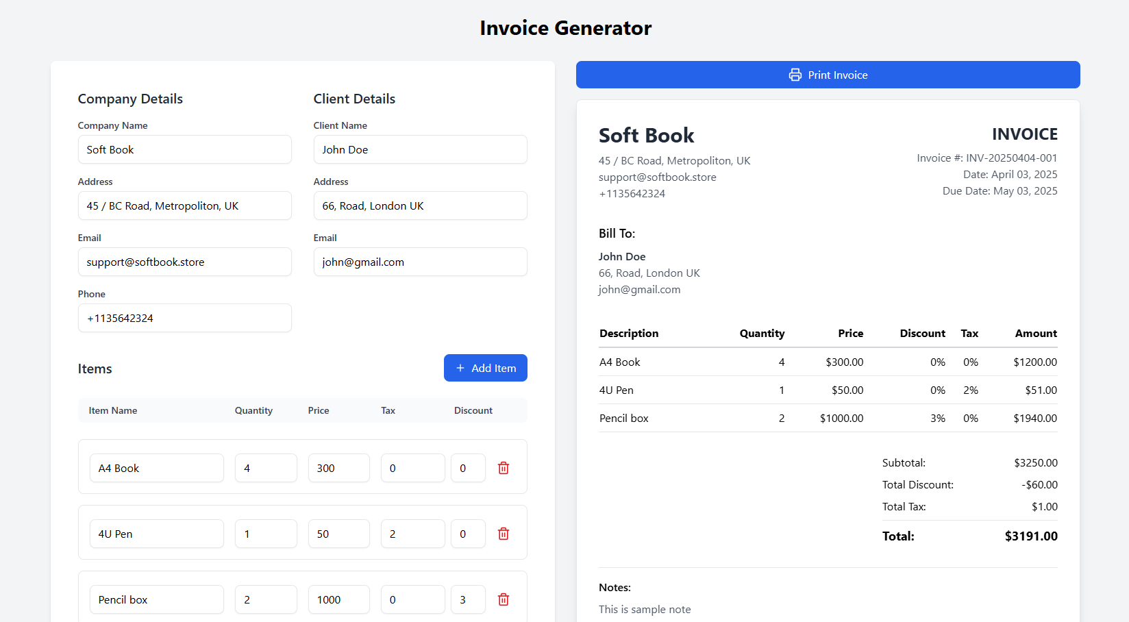The height and width of the screenshot is (622, 1129).
Task: Delete the Pencil box item row
Action: (x=504, y=599)
